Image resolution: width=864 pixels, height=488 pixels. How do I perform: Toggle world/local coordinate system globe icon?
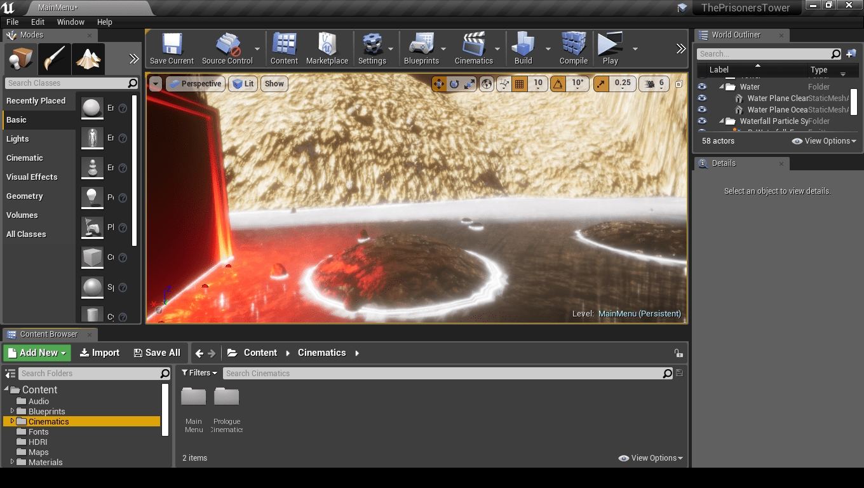[x=487, y=84]
